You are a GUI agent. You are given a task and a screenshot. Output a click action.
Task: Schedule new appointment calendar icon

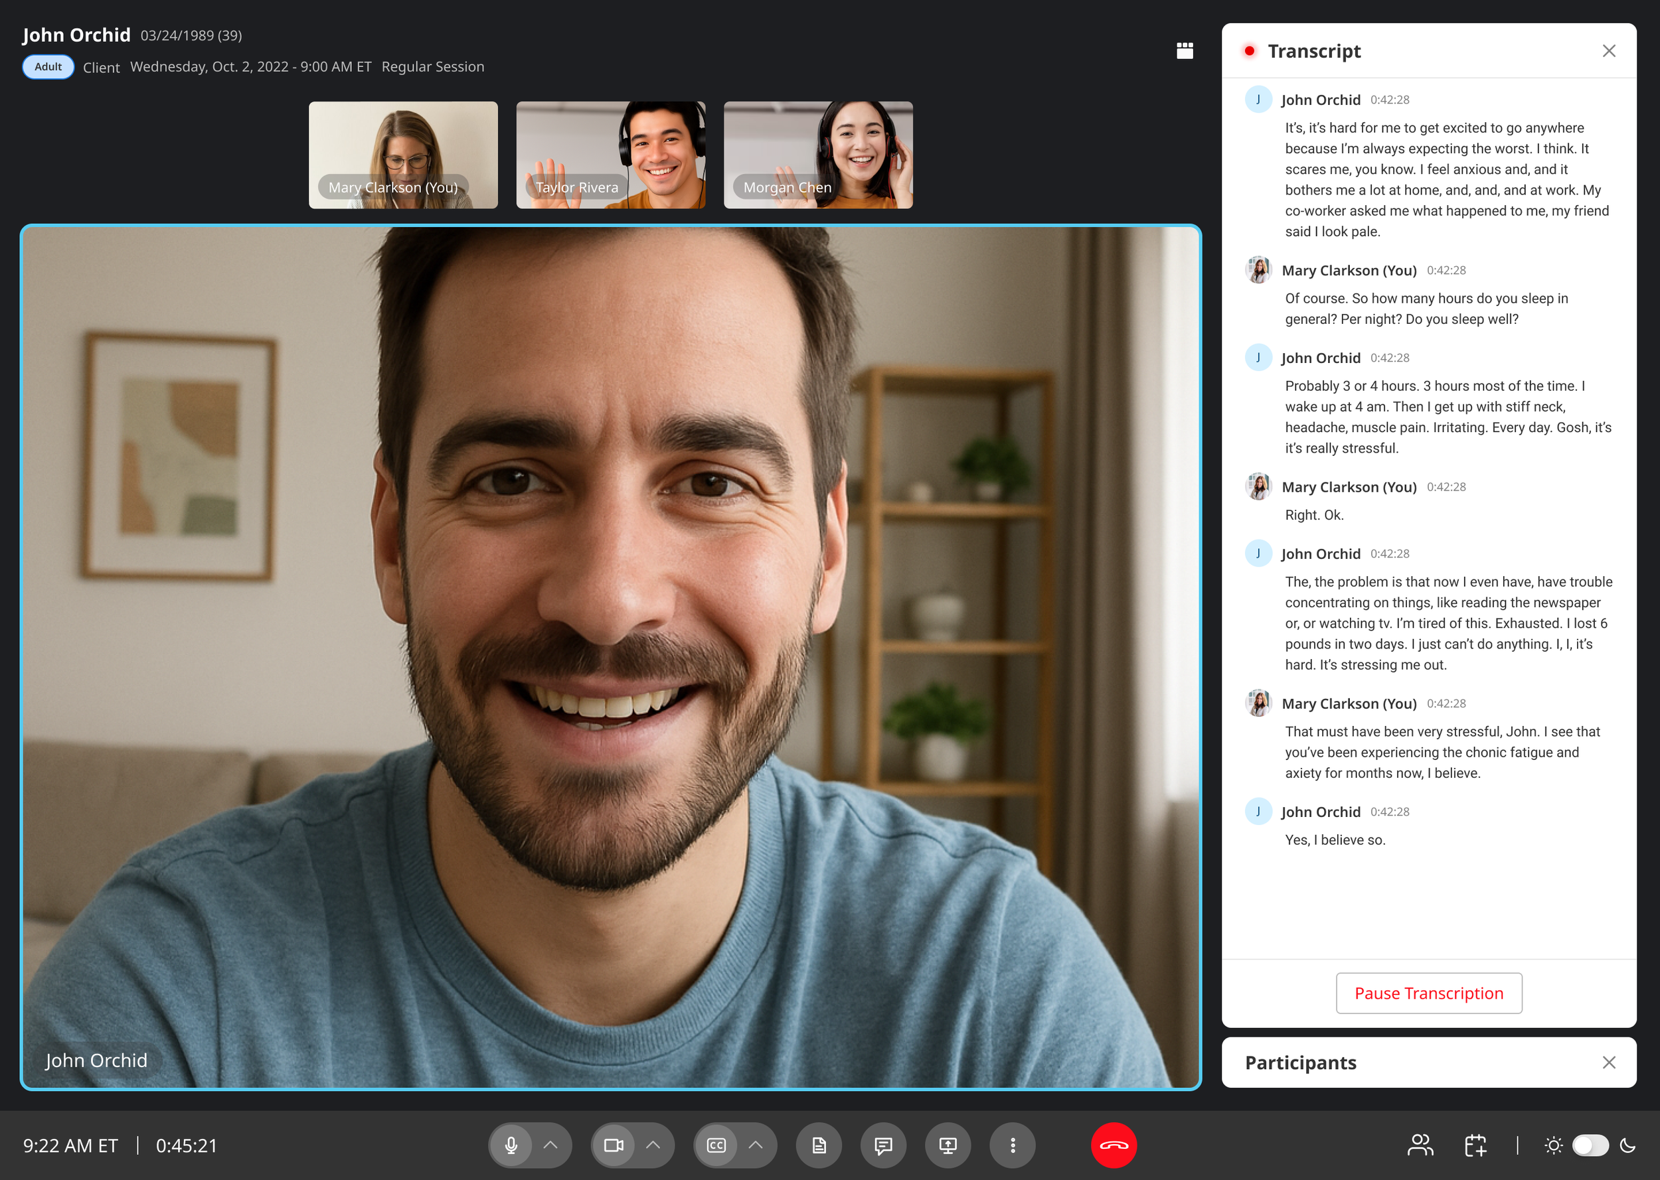pyautogui.click(x=1475, y=1145)
